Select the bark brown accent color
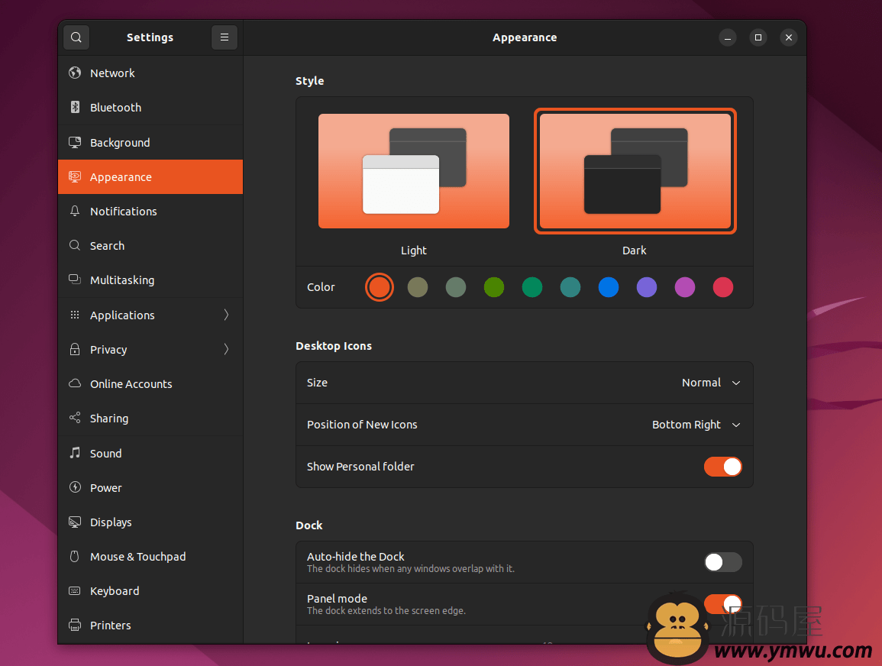 [418, 287]
